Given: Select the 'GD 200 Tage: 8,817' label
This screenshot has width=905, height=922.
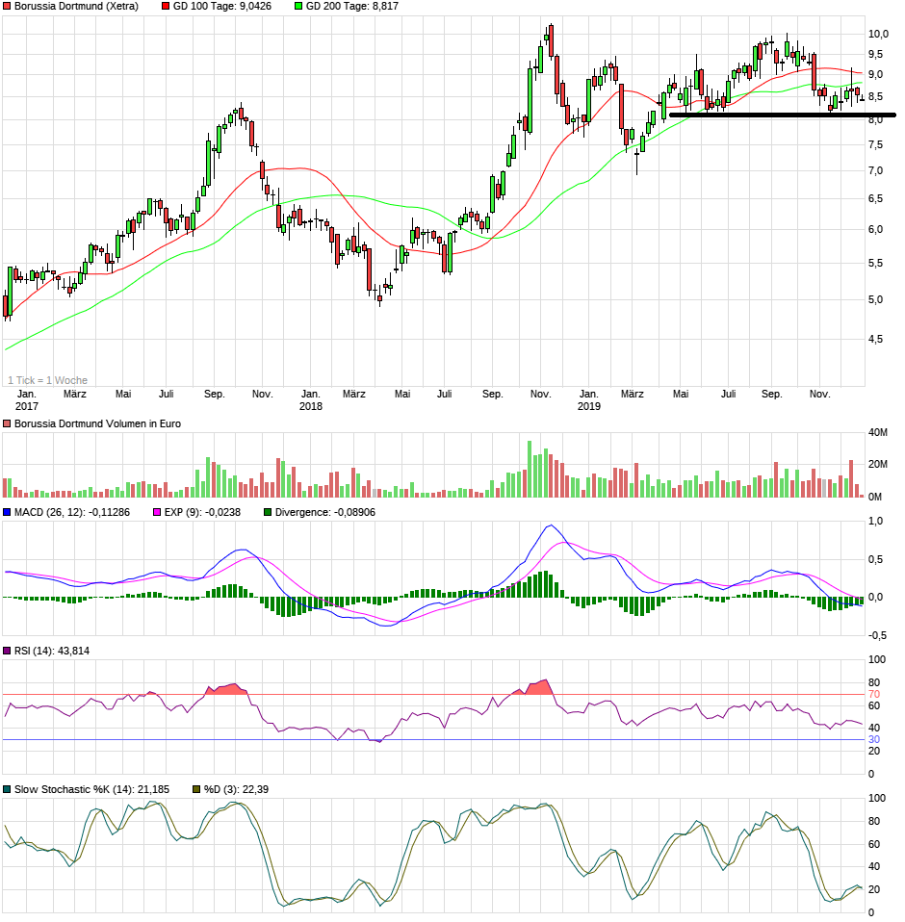Looking at the screenshot, I should click(x=352, y=7).
